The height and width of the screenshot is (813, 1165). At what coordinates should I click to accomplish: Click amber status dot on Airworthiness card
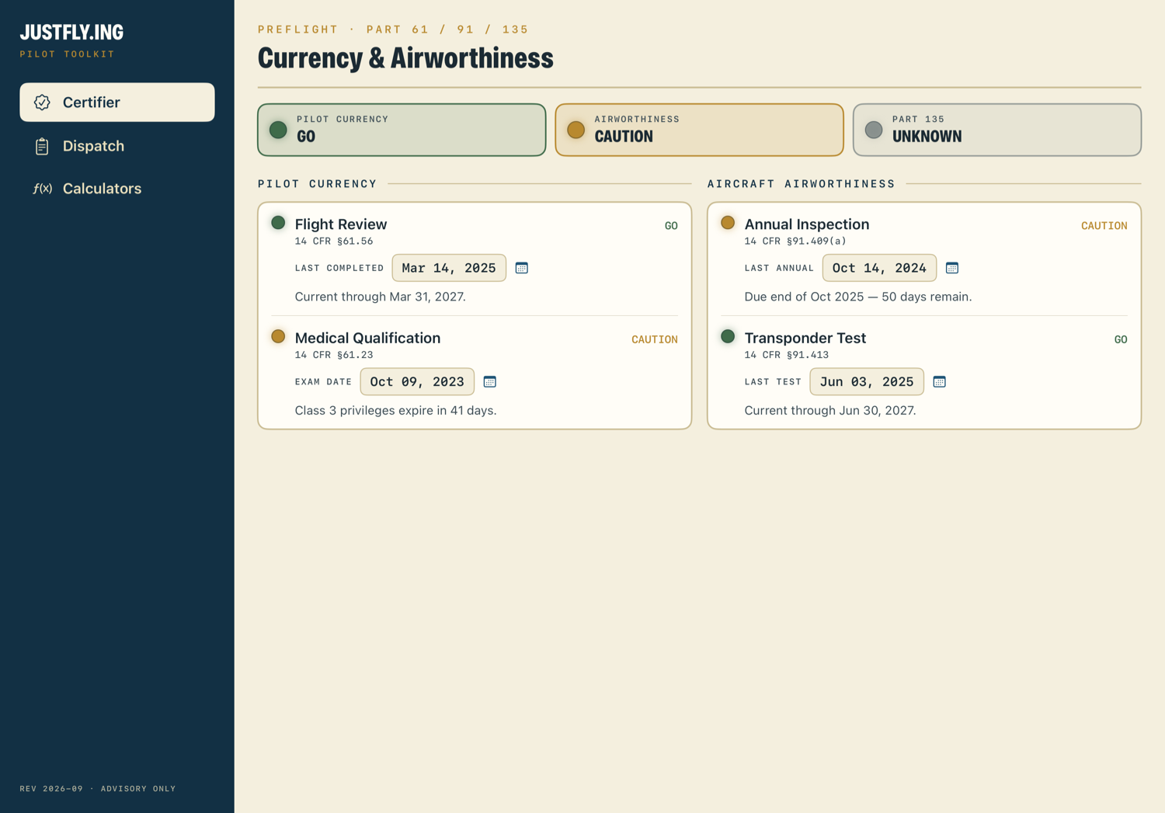pyautogui.click(x=576, y=130)
